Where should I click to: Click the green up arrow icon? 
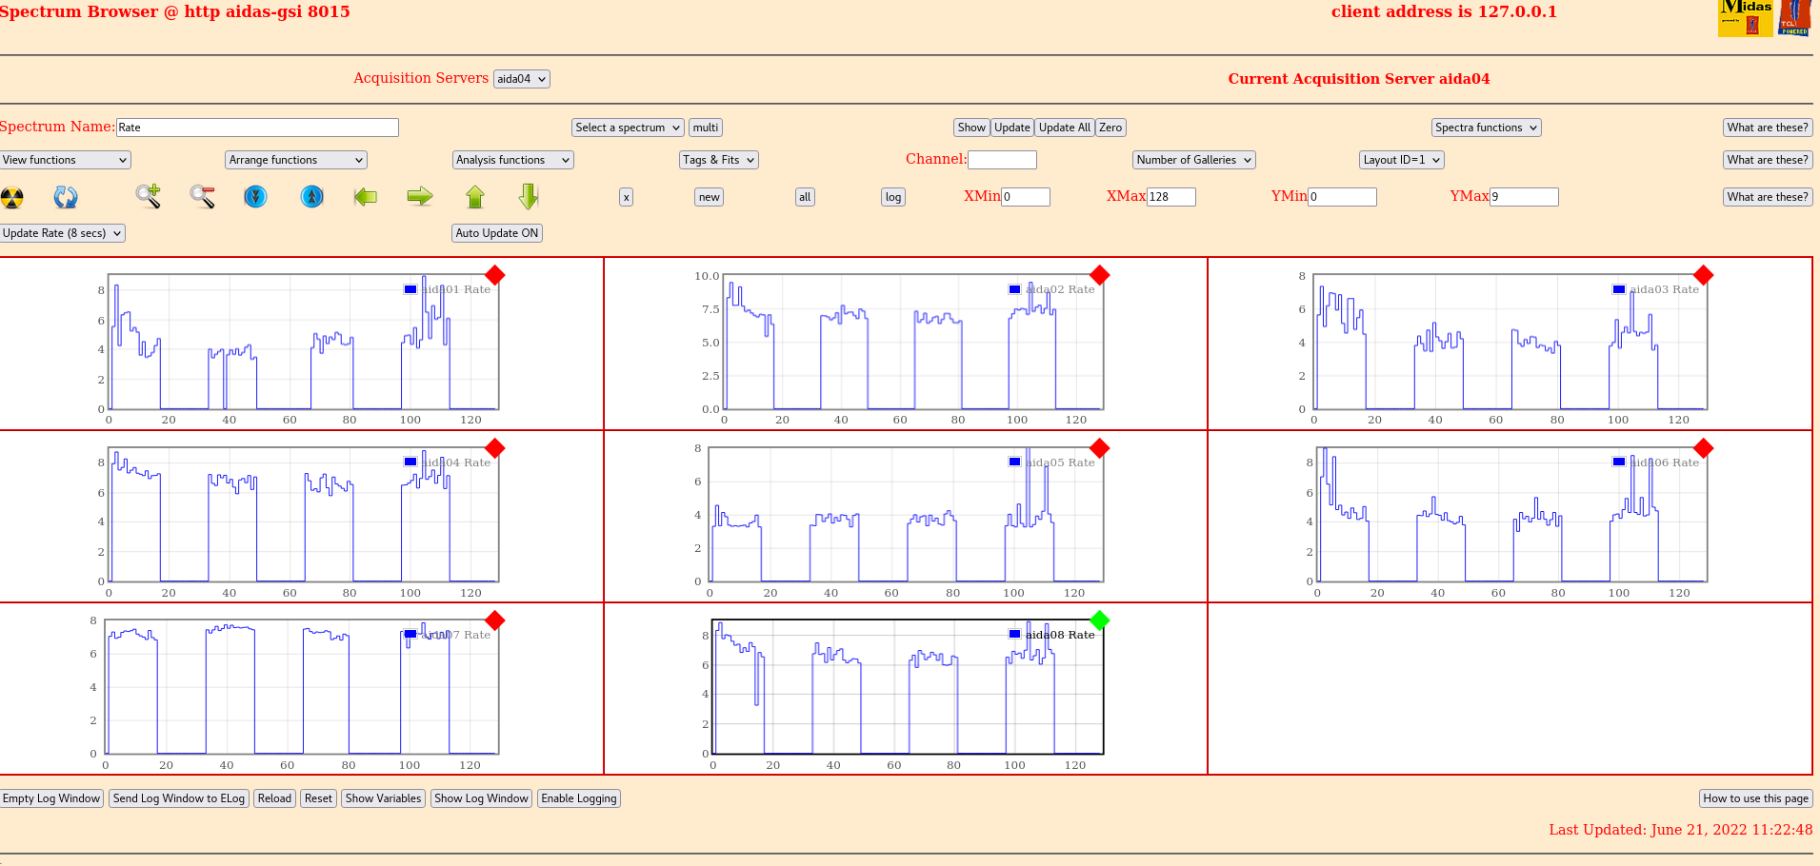(x=475, y=197)
